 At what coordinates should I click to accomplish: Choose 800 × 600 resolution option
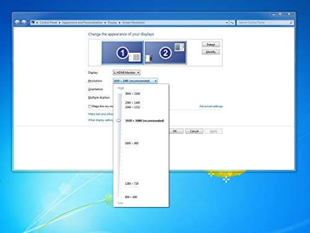131,197
